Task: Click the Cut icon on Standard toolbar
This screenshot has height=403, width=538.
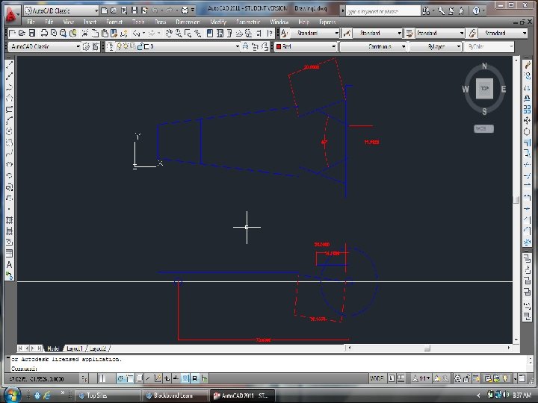Action: [x=84, y=34]
